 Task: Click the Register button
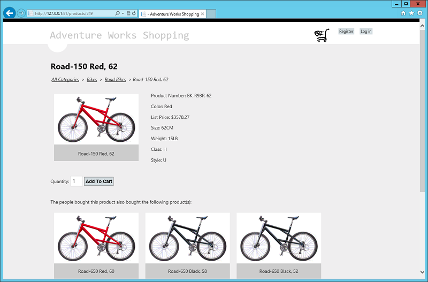346,32
